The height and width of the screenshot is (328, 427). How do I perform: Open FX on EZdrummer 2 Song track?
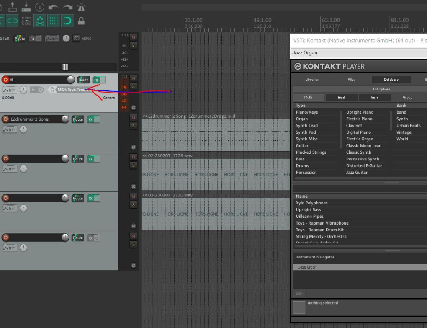(90, 119)
